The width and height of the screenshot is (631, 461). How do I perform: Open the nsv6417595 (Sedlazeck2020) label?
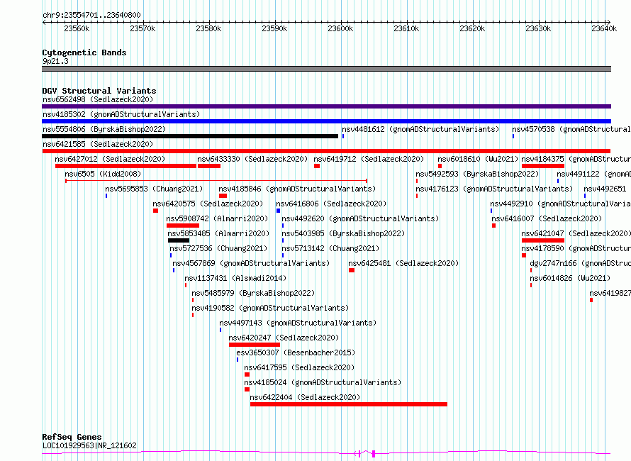pyautogui.click(x=299, y=367)
